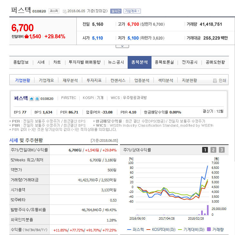The width and height of the screenshot is (235, 235).
Task: Click the document icon before 2018.06.05
Action: pyautogui.click(x=64, y=11)
